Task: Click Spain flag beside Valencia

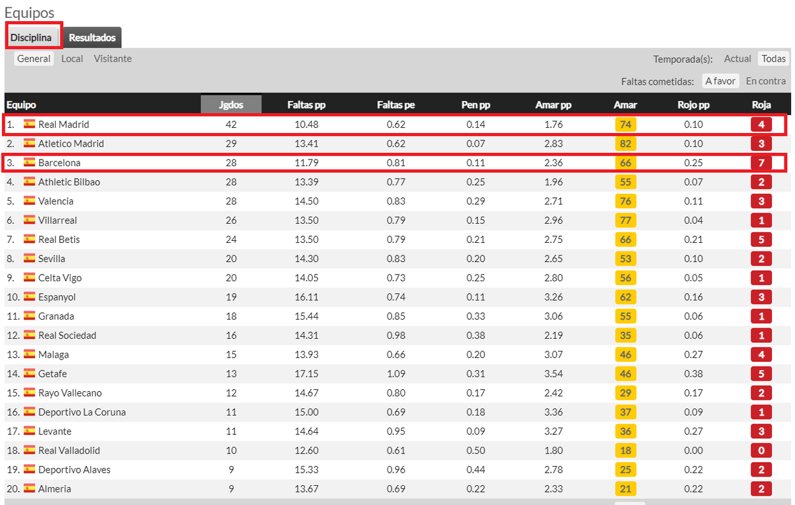Action: [29, 201]
